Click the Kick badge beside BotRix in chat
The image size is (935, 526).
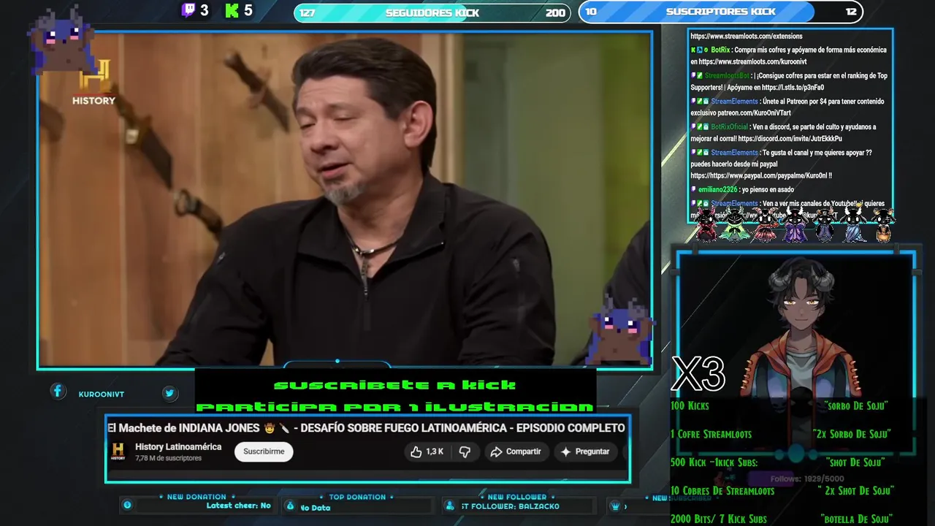pyautogui.click(x=693, y=50)
